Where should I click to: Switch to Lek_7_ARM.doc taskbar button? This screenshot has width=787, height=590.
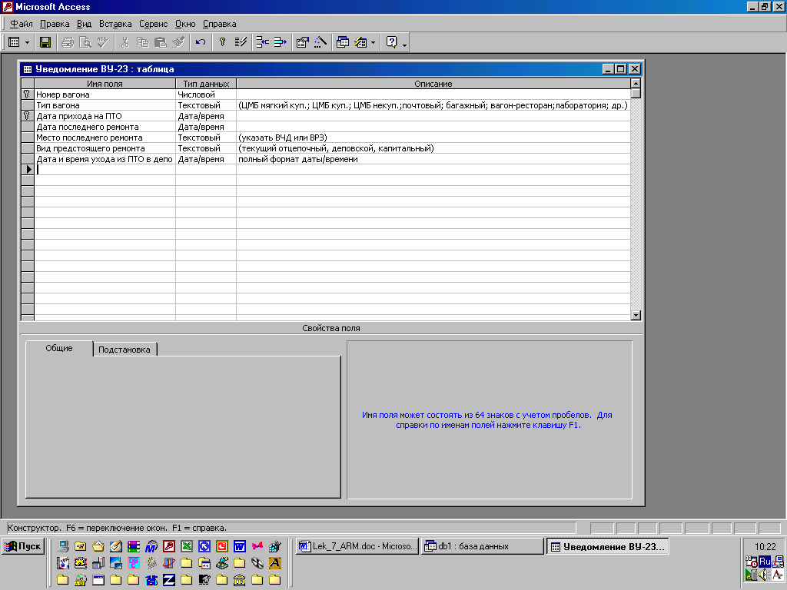(x=357, y=546)
